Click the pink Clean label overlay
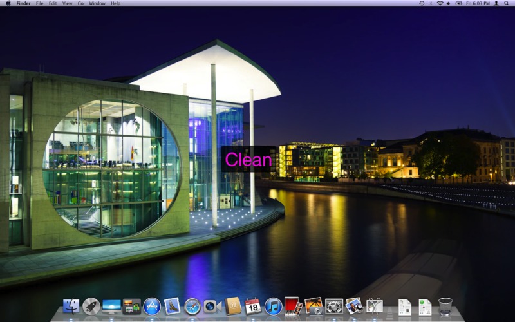The width and height of the screenshot is (515, 322). [248, 159]
